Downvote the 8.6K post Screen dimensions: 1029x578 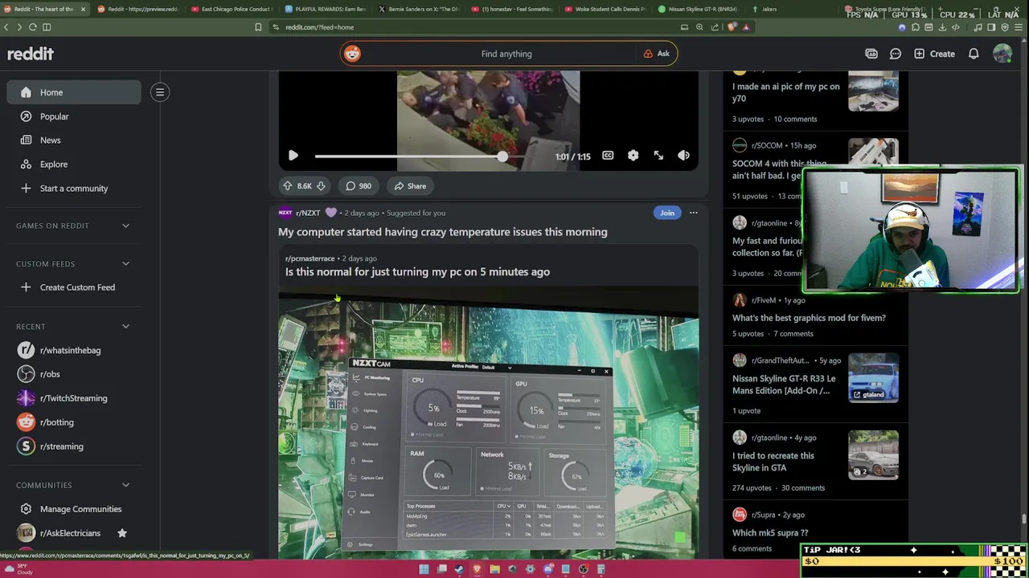[x=321, y=186]
